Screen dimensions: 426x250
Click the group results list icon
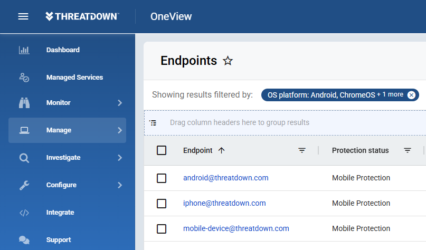coord(153,123)
